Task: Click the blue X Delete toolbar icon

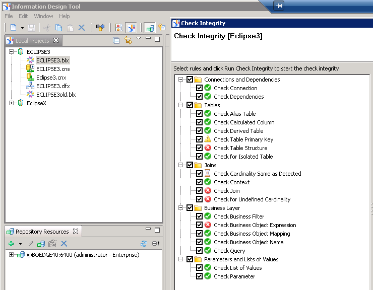Action: coord(82,28)
